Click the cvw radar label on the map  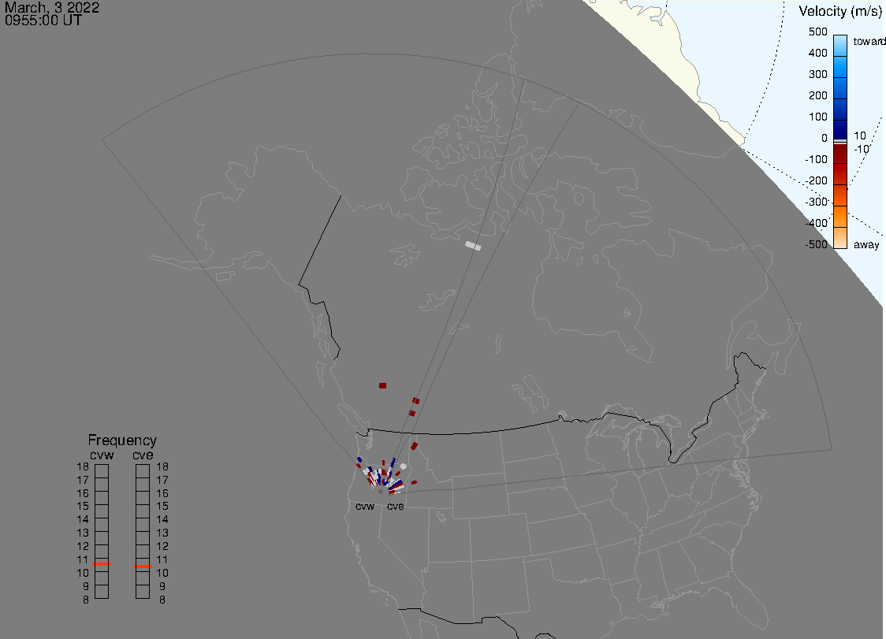365,506
